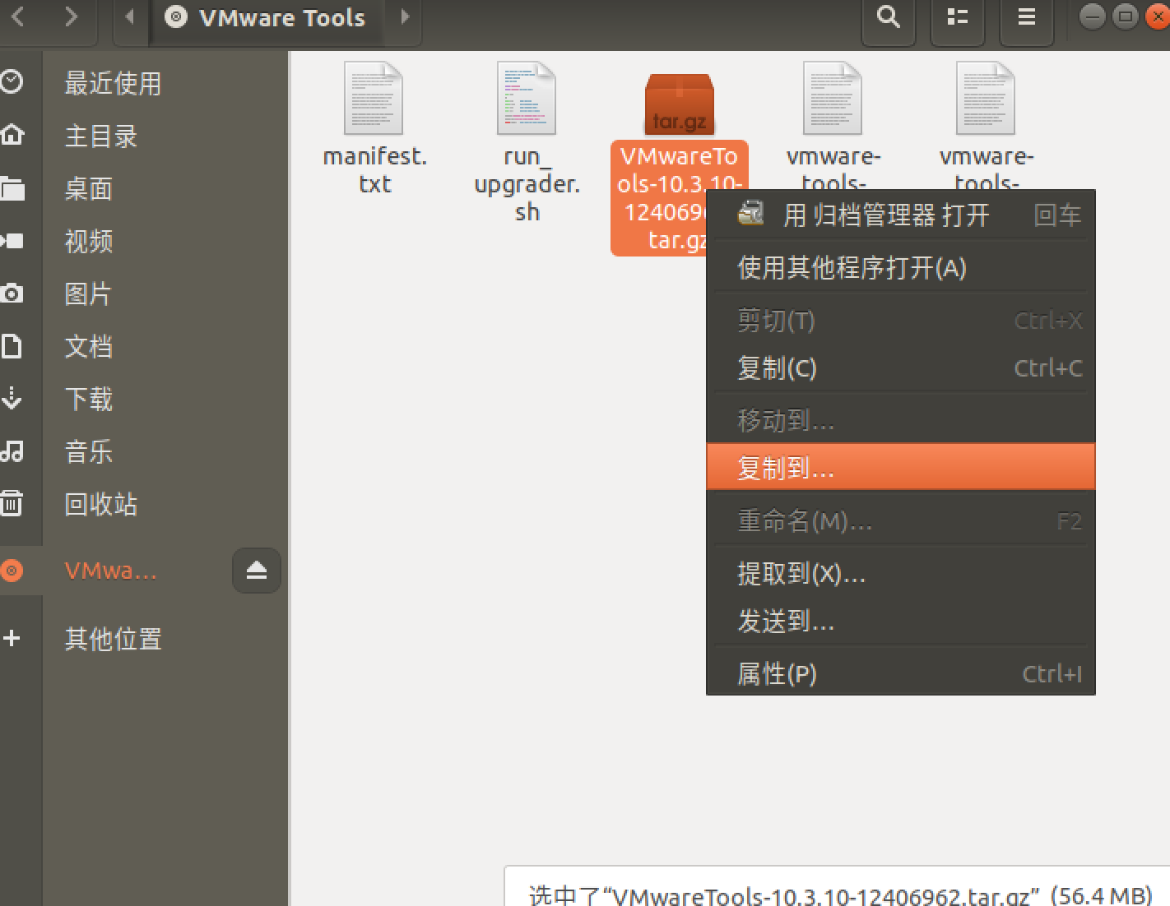1170x906 pixels.
Task: Click the selection status text at bottom
Action: [840, 894]
